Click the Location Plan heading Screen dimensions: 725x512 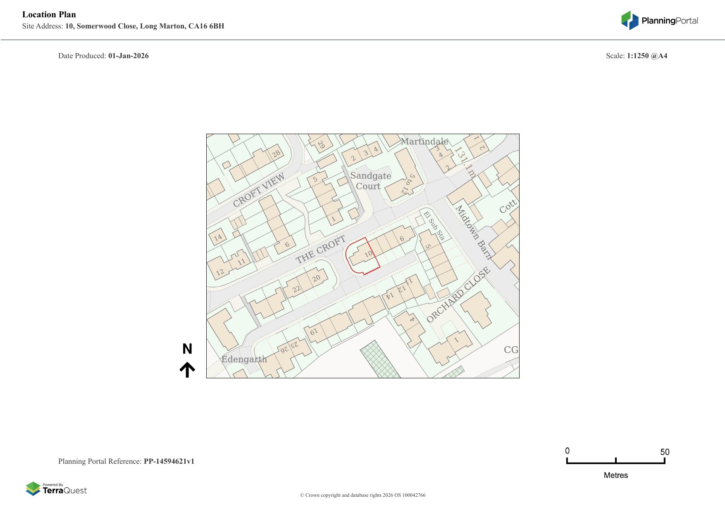[x=49, y=14]
